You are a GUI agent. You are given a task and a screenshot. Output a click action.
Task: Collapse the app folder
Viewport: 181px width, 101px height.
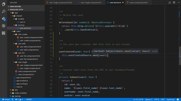tap(16, 13)
